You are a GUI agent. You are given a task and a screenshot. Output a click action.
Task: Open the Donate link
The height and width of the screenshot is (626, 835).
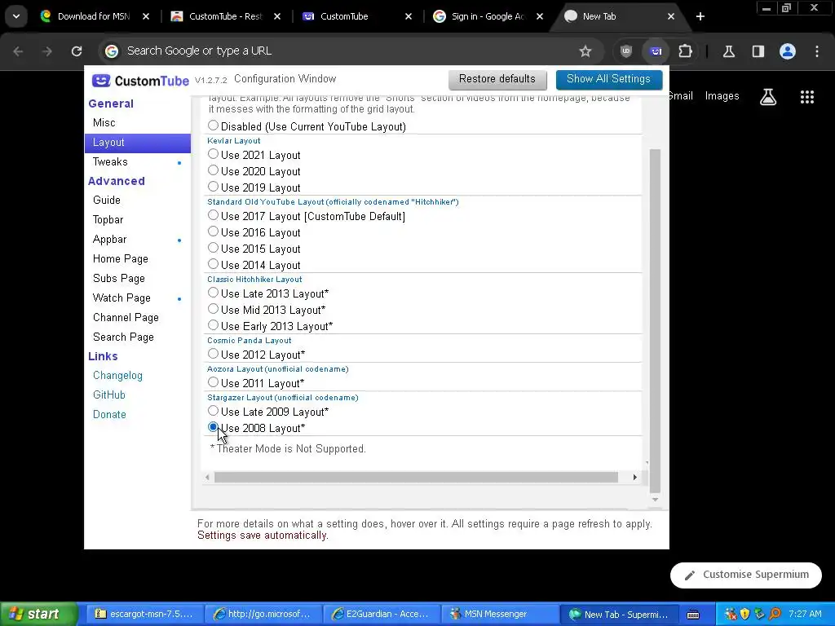click(110, 415)
